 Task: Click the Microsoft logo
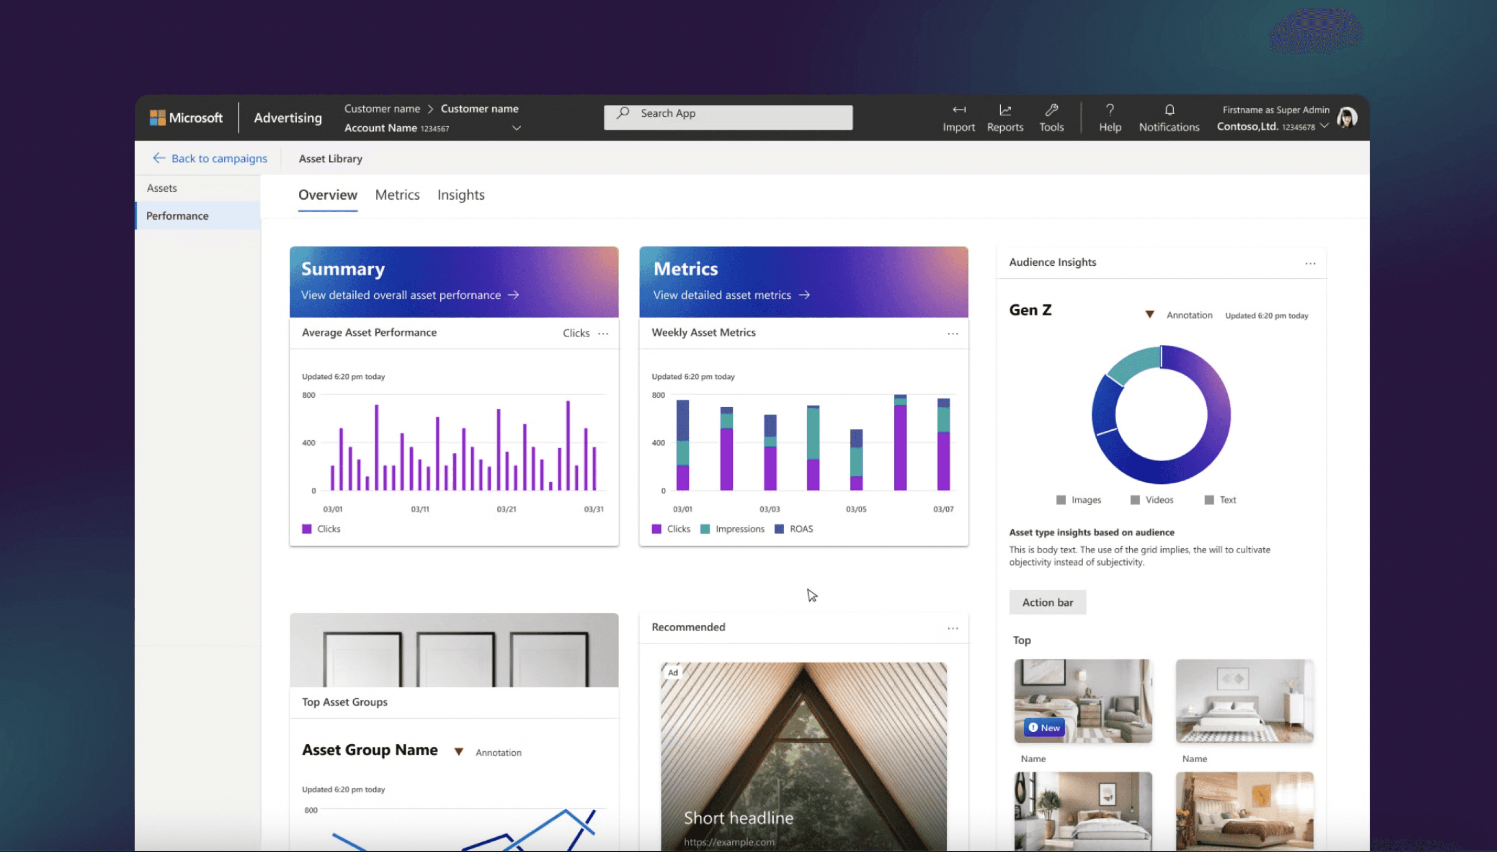coord(186,117)
